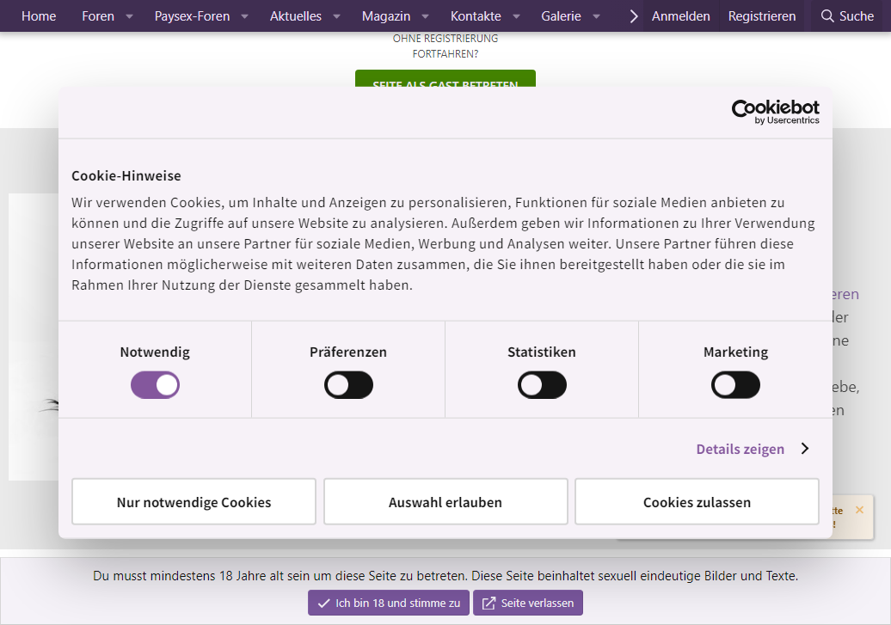Click the Anmelden login link
Viewport: 891px width, 625px height.
(x=681, y=16)
